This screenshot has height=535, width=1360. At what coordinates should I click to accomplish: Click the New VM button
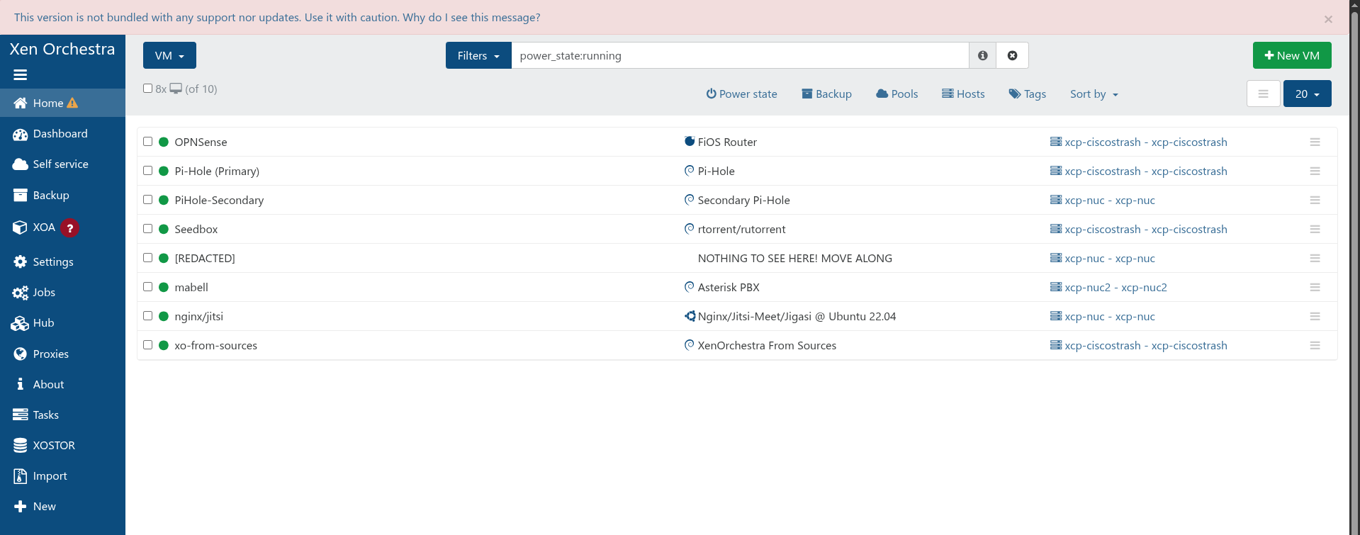(x=1291, y=55)
